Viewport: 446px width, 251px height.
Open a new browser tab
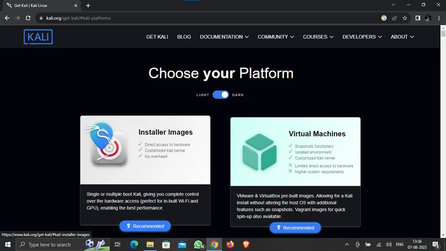tap(88, 5)
